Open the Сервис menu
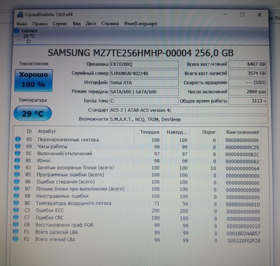This screenshot has height=266, width=280. click(x=60, y=24)
